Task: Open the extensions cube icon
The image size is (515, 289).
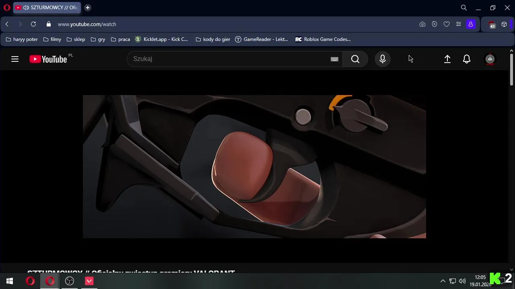Action: (x=504, y=24)
